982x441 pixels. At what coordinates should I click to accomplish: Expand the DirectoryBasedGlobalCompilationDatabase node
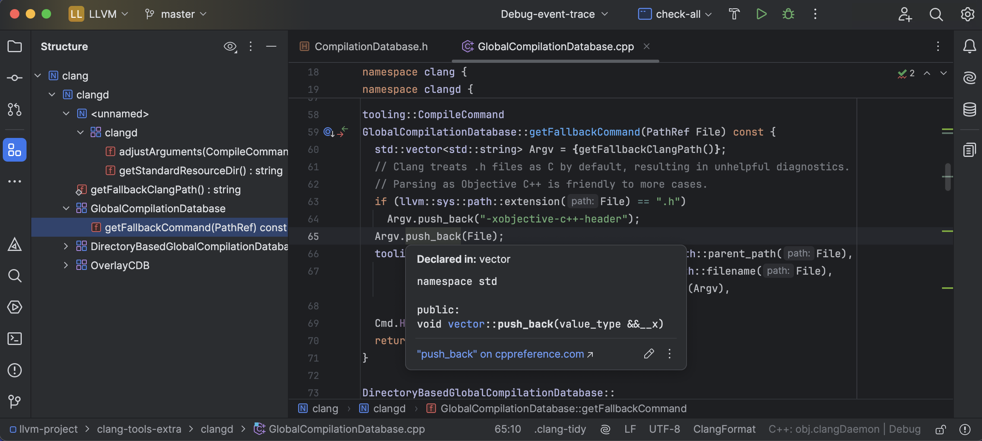tap(66, 246)
